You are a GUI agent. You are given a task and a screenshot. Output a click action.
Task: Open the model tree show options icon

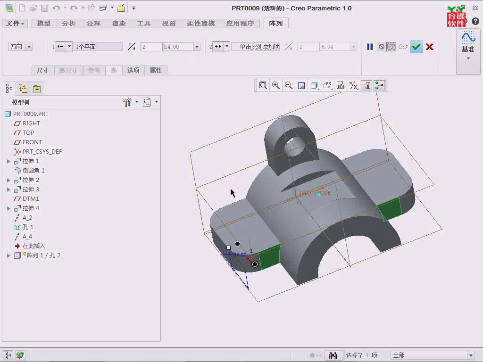(147, 102)
